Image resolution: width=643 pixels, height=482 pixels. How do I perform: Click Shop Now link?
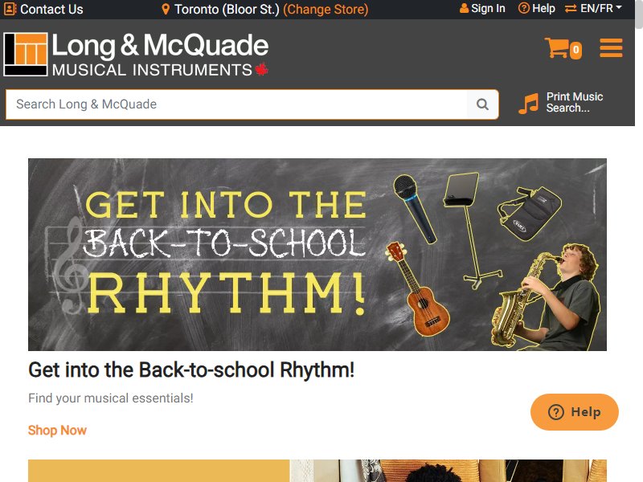[57, 431]
